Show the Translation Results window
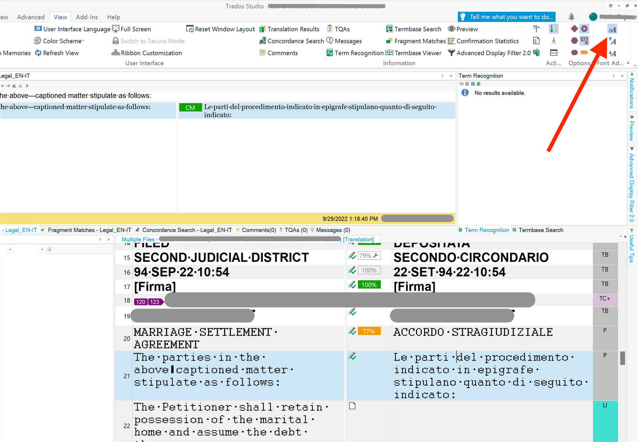 (x=289, y=29)
